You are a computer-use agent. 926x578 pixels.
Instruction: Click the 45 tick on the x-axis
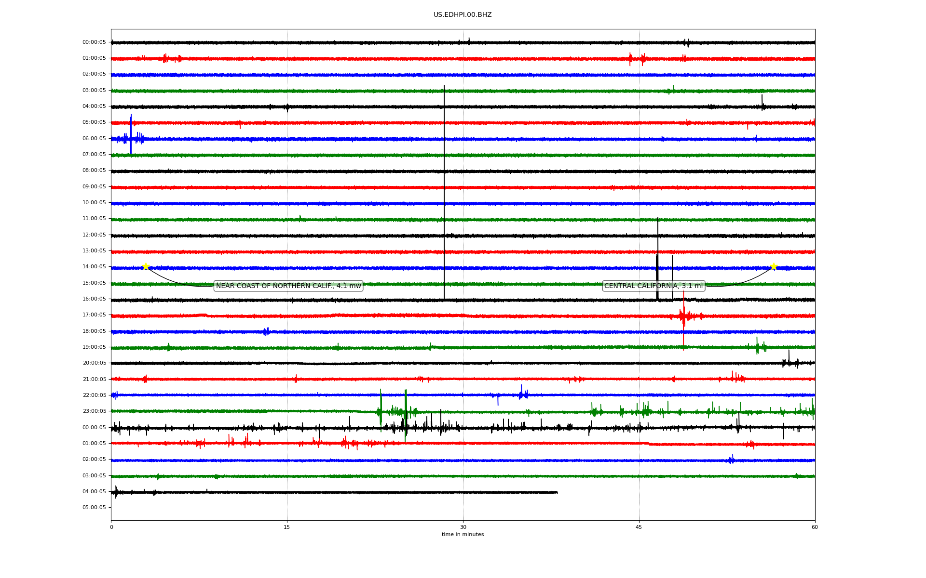click(x=639, y=527)
